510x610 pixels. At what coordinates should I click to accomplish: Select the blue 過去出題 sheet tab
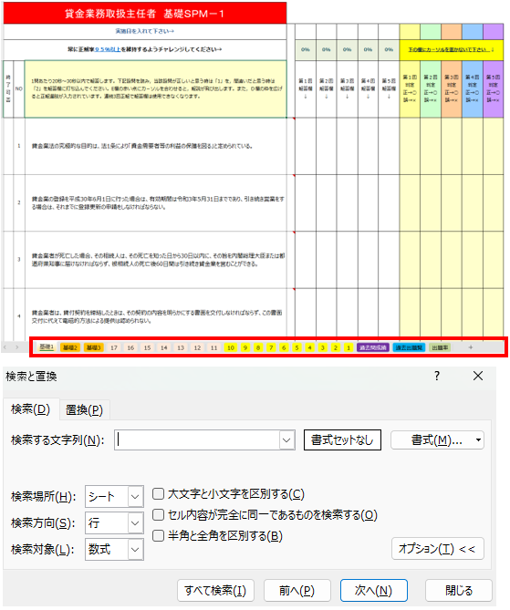409,347
